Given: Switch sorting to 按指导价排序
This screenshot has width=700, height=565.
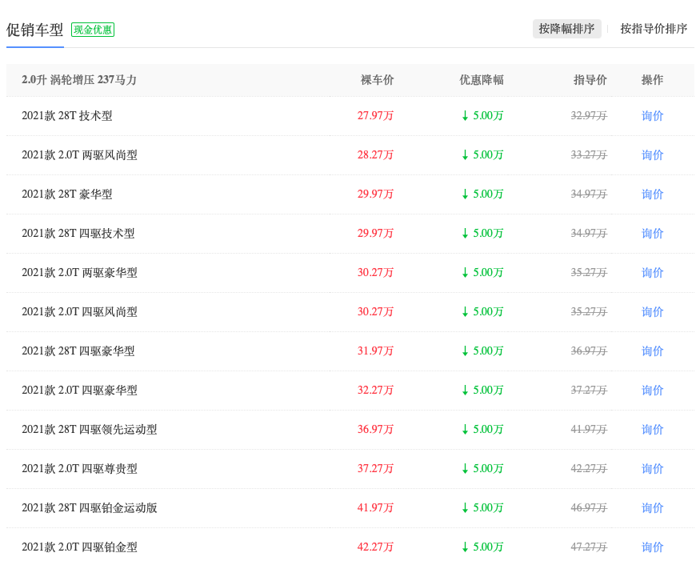Looking at the screenshot, I should [x=654, y=29].
